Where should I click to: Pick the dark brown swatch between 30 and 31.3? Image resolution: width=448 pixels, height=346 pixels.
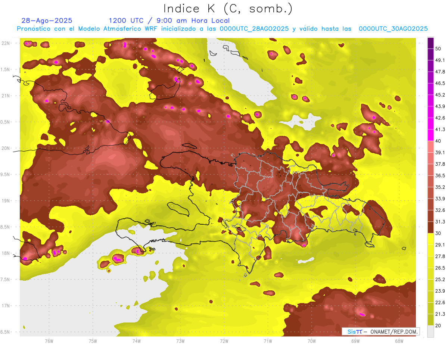430,227
